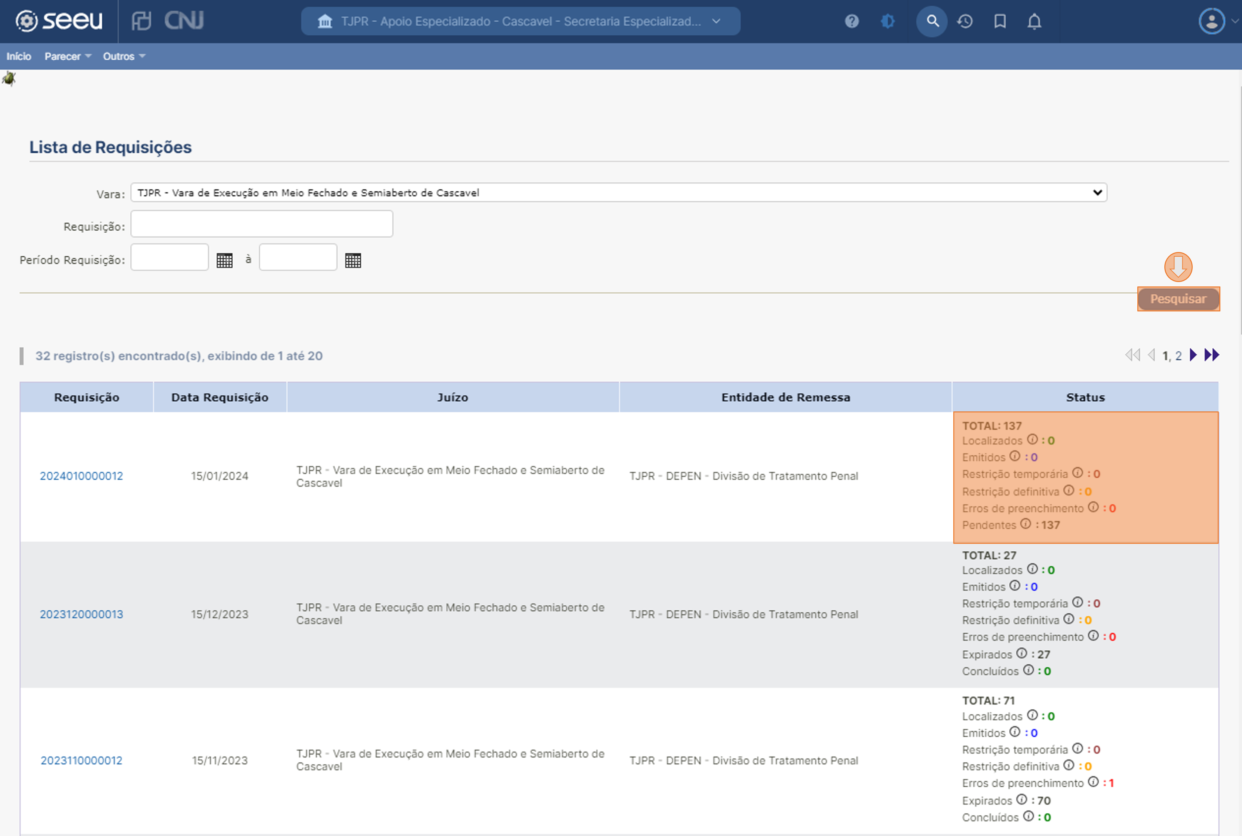Viewport: 1242px width, 836px height.
Task: Expand the Outros menu
Action: pos(124,56)
